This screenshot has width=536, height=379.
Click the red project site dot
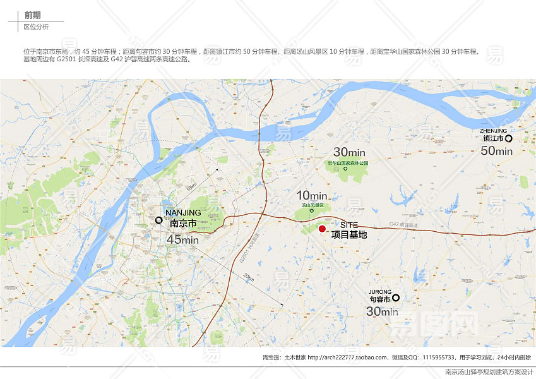322,229
